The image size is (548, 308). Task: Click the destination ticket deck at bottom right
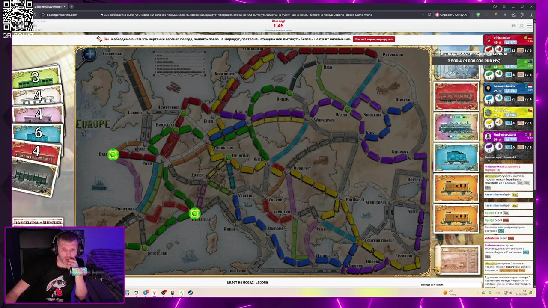pos(459,260)
